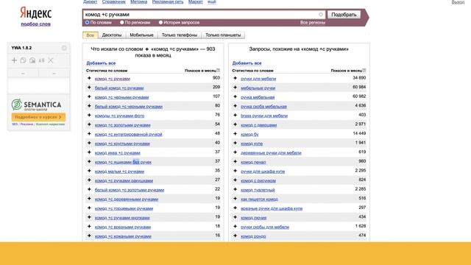Switch to the 'Только телефоны' tab
The width and height of the screenshot is (471, 265).
180,35
